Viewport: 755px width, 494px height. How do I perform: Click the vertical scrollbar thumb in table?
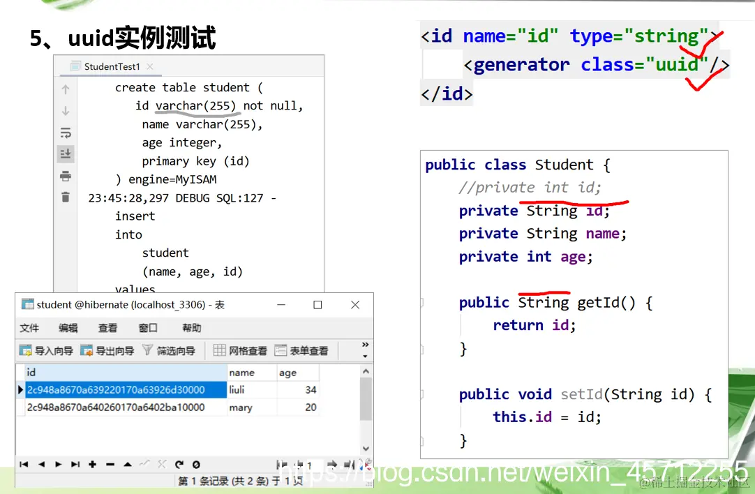point(366,399)
